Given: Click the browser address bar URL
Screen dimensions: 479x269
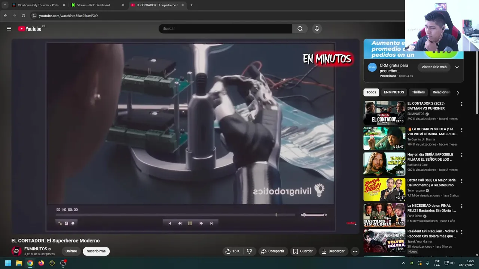Looking at the screenshot, I should tap(68, 16).
